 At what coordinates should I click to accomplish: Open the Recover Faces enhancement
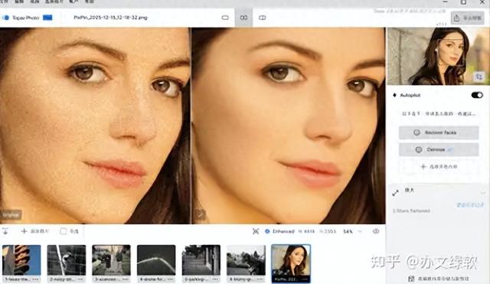pyautogui.click(x=439, y=132)
